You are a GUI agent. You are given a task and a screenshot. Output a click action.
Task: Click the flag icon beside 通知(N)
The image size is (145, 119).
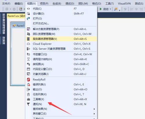tap(28, 104)
